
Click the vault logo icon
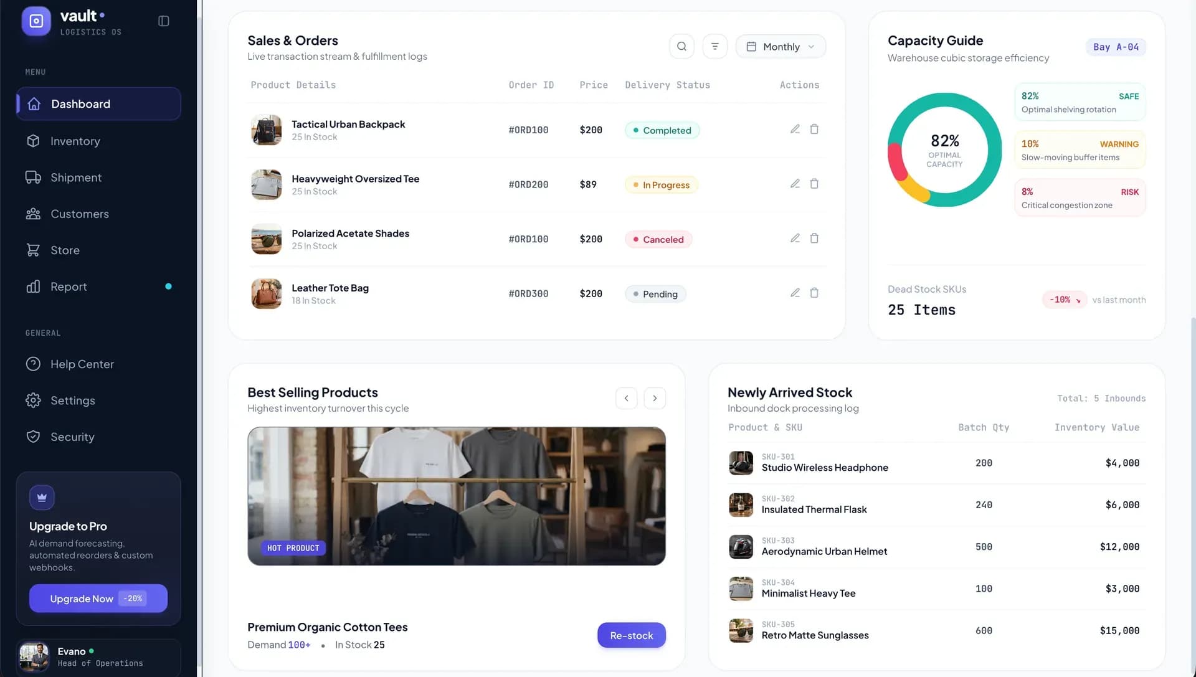36,21
